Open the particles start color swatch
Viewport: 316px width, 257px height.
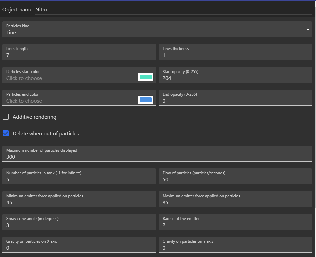point(145,77)
